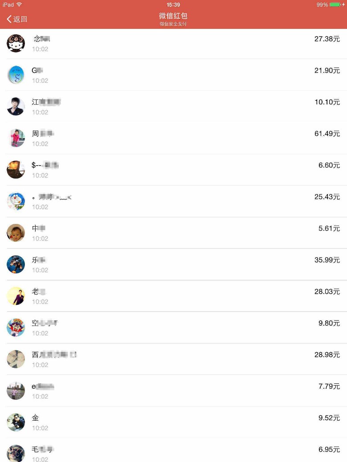
Task: Tap the WiFi icon in status bar
Action: 19,4
